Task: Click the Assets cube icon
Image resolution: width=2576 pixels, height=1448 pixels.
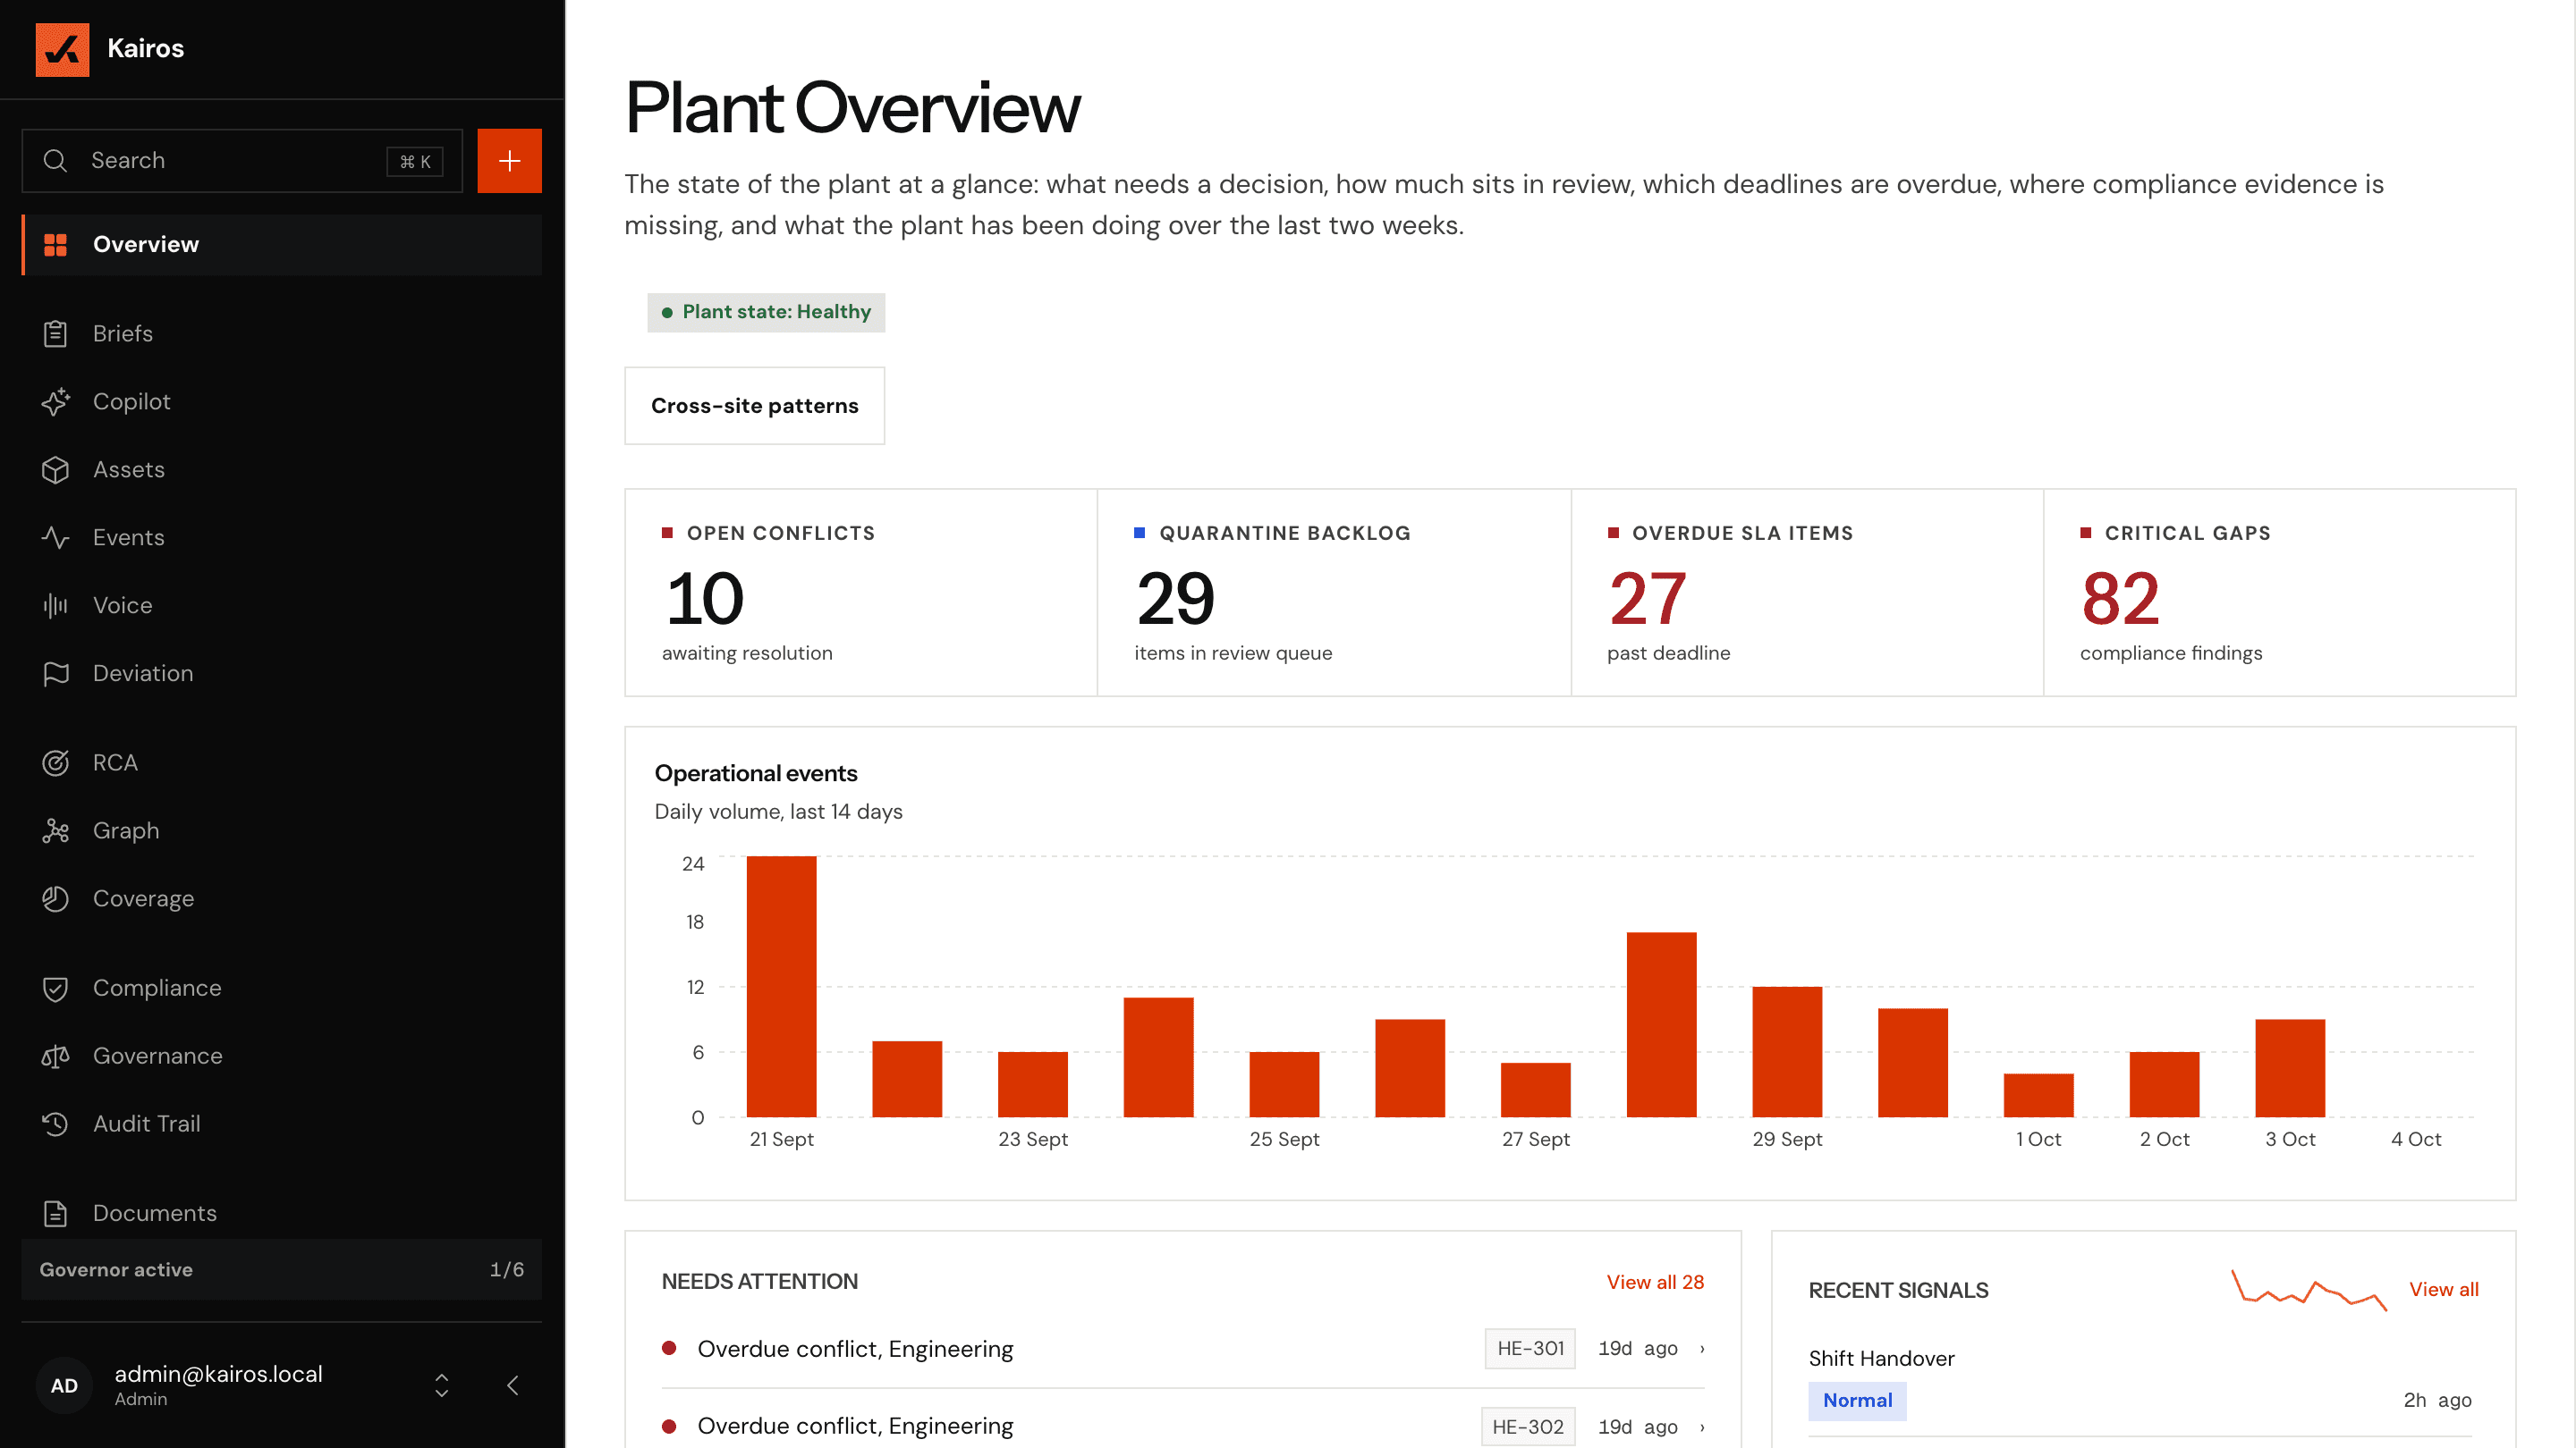Action: pyautogui.click(x=56, y=469)
